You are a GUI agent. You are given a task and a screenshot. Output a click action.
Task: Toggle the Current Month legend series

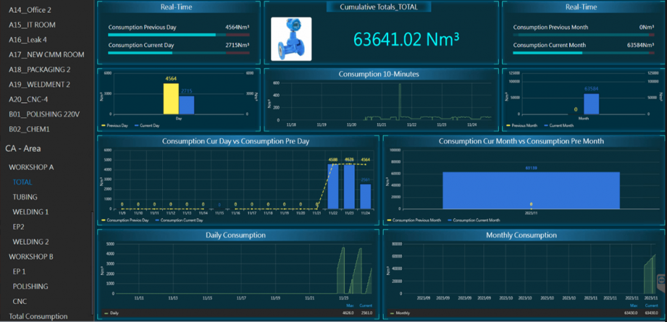tap(560, 126)
